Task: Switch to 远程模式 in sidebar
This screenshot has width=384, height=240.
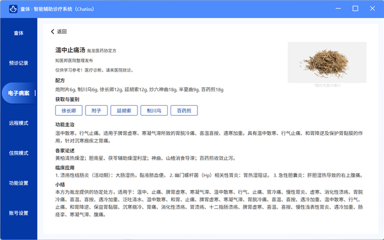Action: click(19, 123)
